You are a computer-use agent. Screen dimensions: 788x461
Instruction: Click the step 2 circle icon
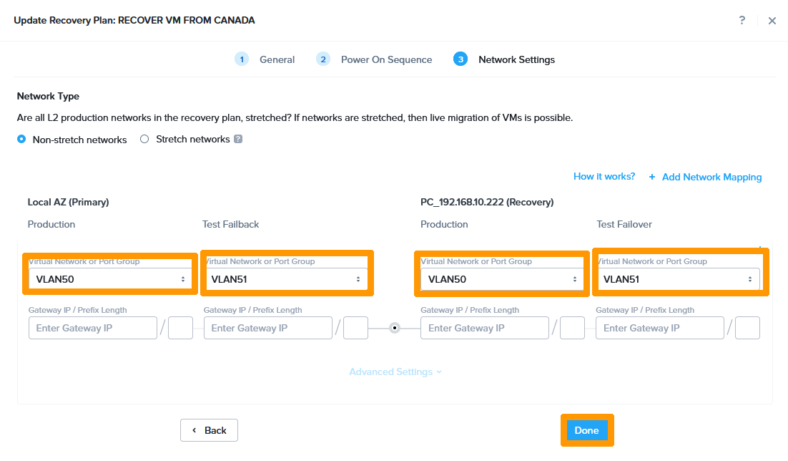[323, 59]
